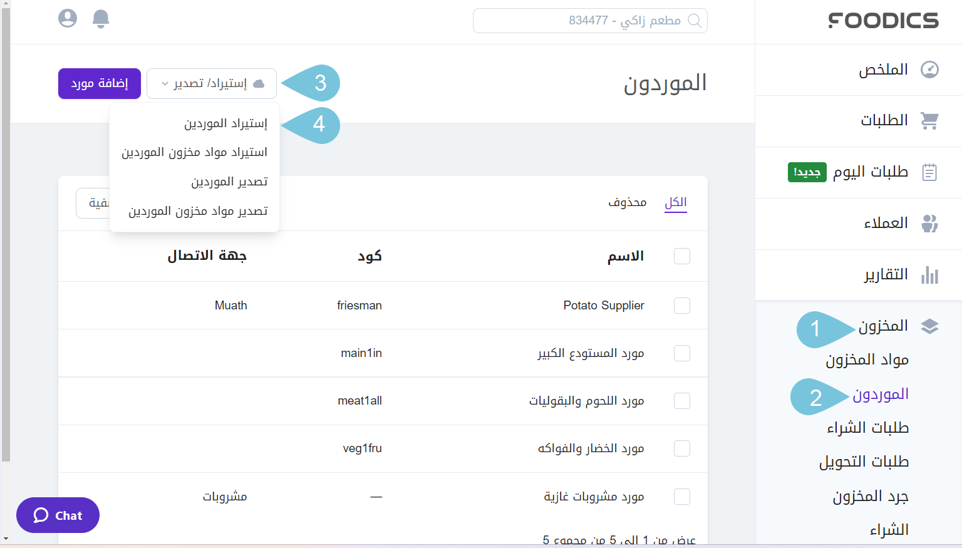Click the clipboard icon next to طلبات اليوم
The image size is (962, 548).
(930, 172)
